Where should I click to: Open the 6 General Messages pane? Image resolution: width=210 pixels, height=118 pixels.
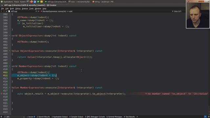point(115,117)
